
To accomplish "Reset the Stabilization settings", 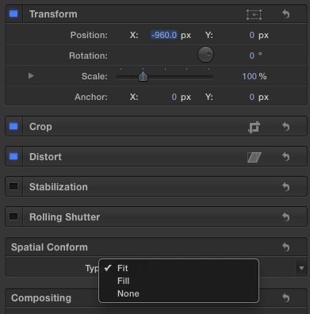I will pyautogui.click(x=285, y=187).
